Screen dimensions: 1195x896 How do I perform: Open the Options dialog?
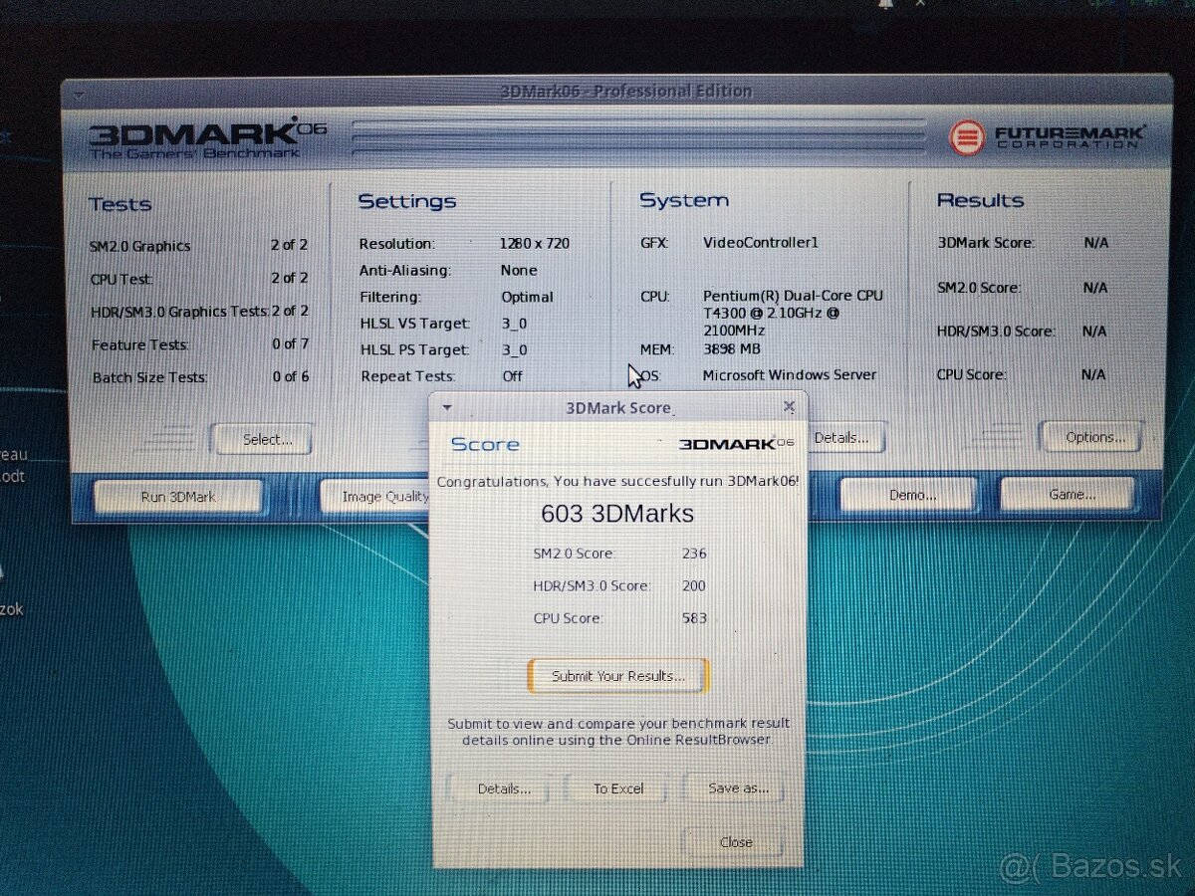(x=1091, y=436)
